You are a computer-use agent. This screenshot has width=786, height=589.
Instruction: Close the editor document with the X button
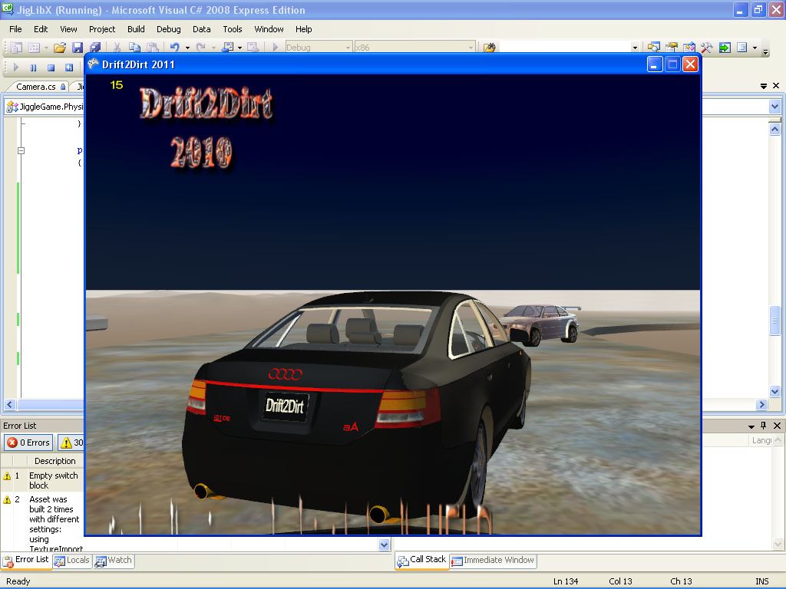(x=776, y=86)
